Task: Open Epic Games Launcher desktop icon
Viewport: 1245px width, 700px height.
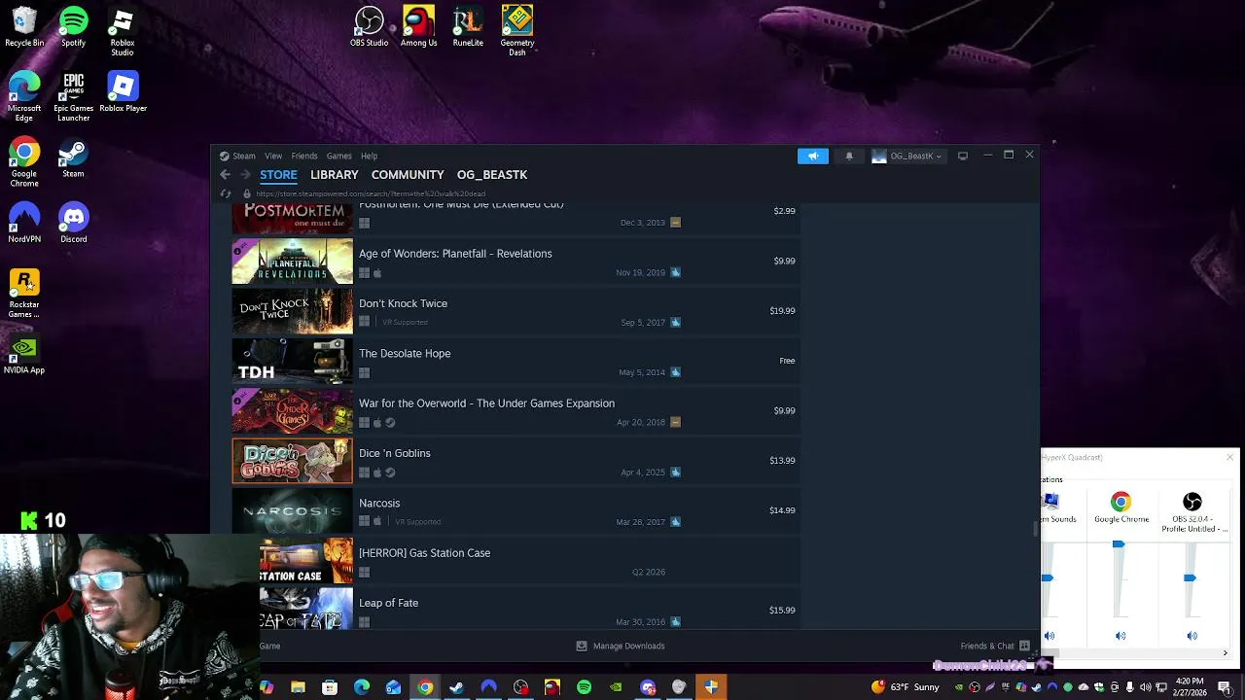Action: click(x=74, y=97)
